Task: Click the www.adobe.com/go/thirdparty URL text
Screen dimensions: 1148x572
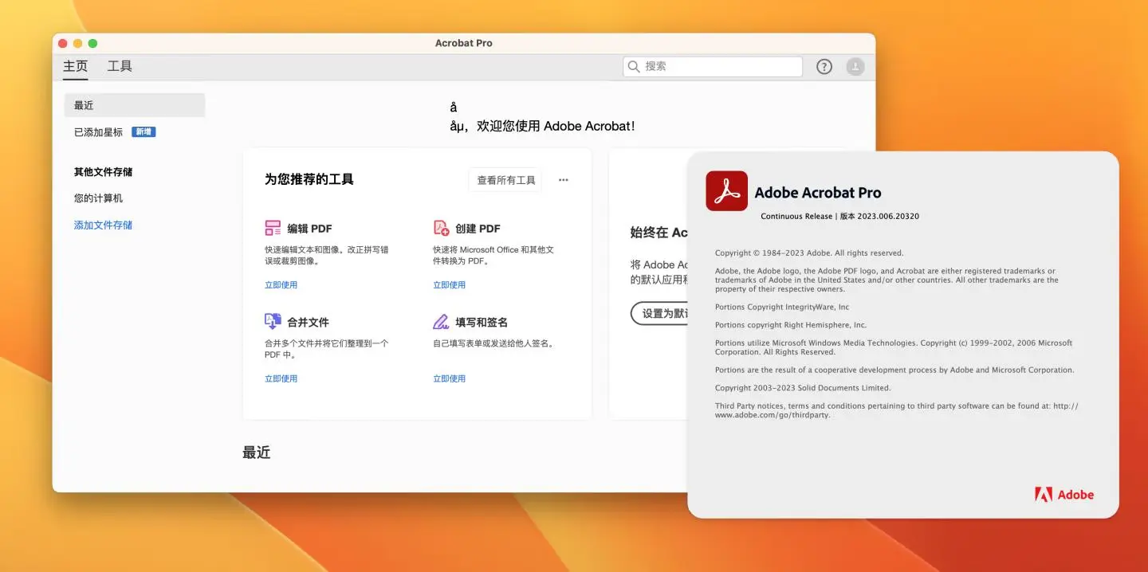Action: click(773, 415)
